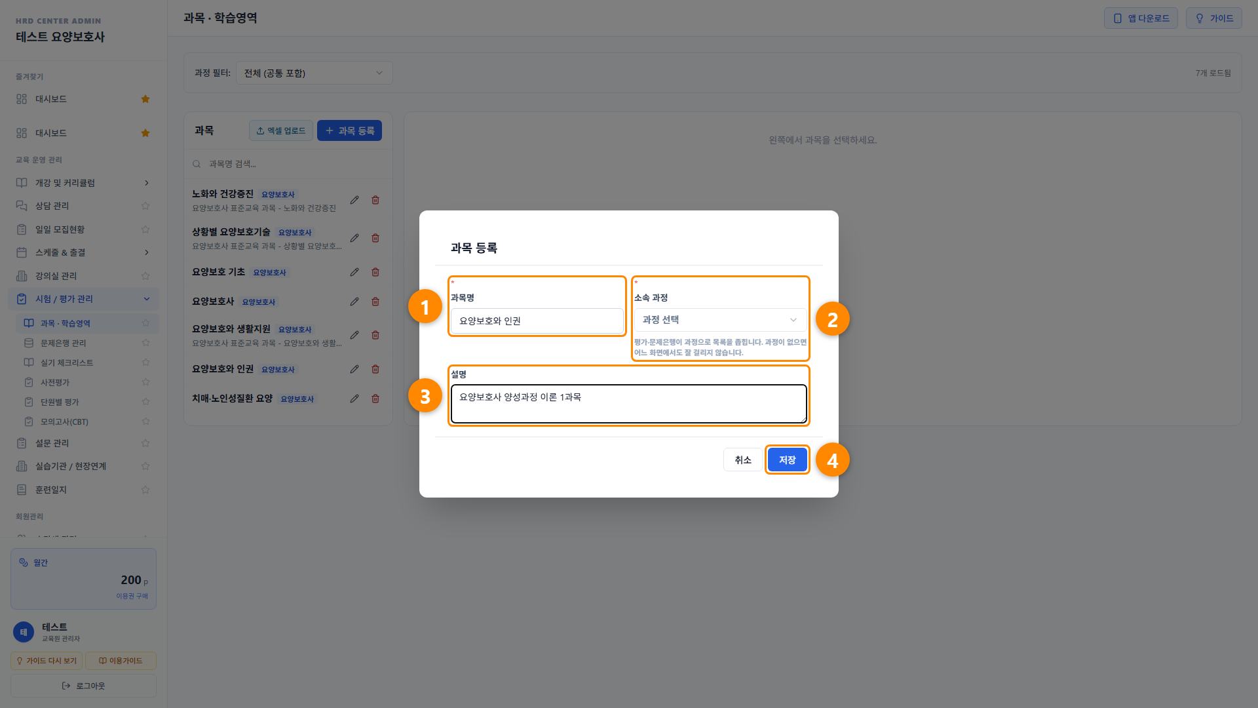This screenshot has height=708, width=1258.
Task: Open the 가이드 button in header
Action: (x=1213, y=18)
